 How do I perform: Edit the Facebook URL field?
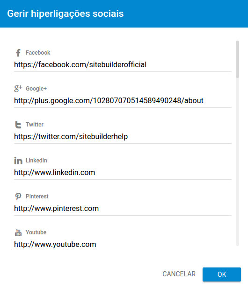point(123,65)
